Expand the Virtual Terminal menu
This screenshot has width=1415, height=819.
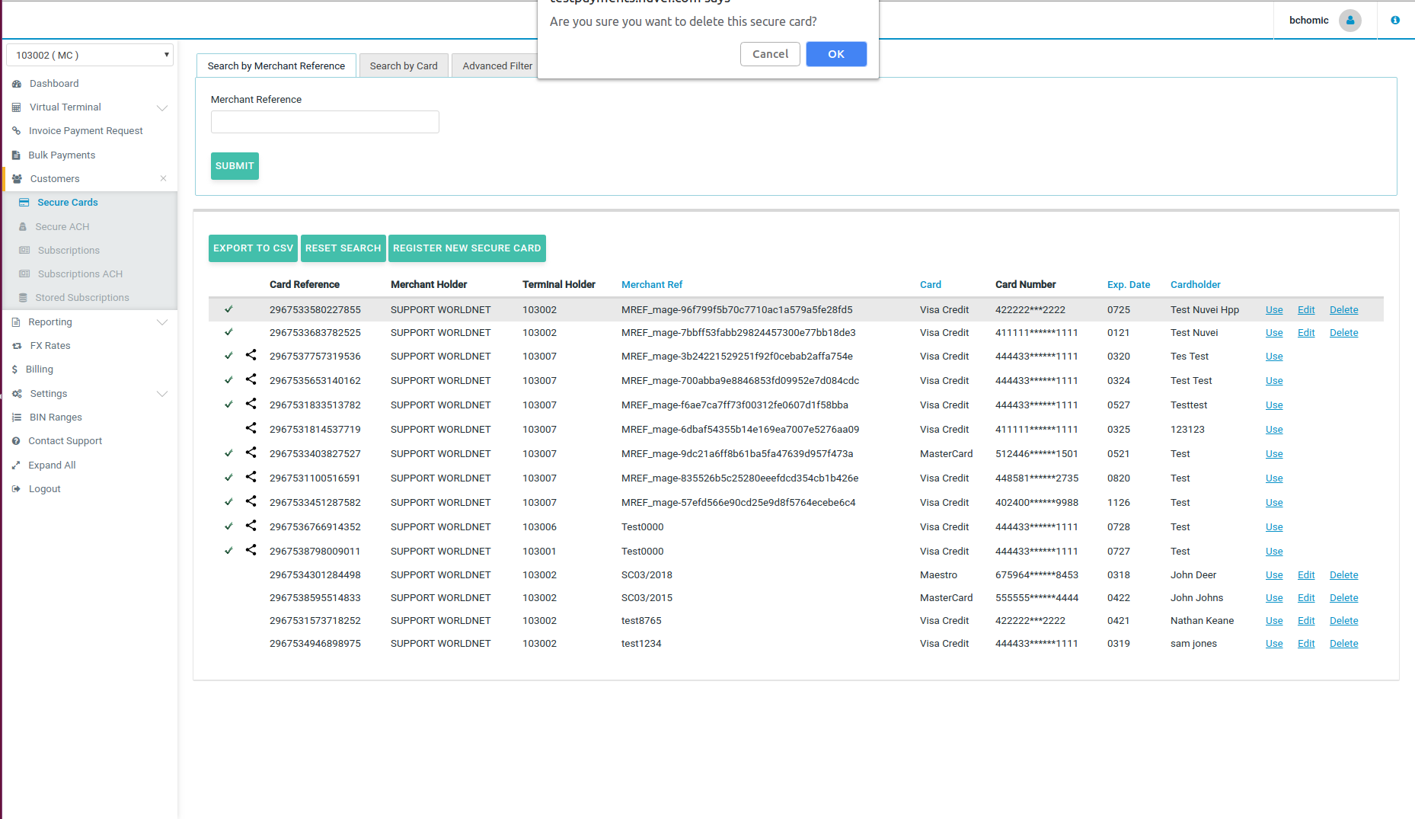point(162,107)
